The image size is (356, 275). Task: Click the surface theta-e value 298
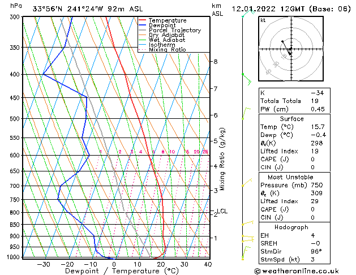pyautogui.click(x=317, y=143)
